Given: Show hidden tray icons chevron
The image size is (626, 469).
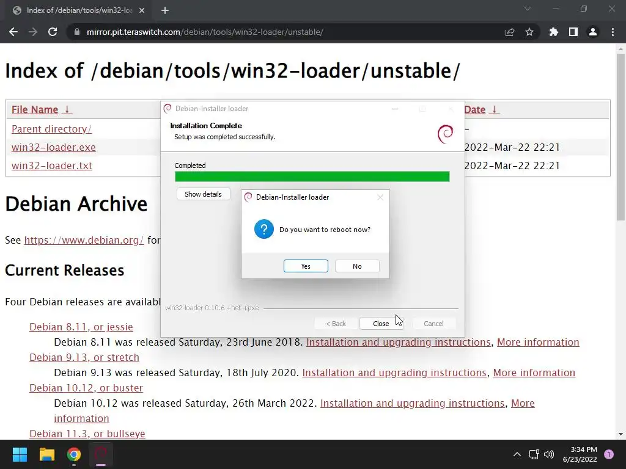Looking at the screenshot, I should (x=517, y=454).
